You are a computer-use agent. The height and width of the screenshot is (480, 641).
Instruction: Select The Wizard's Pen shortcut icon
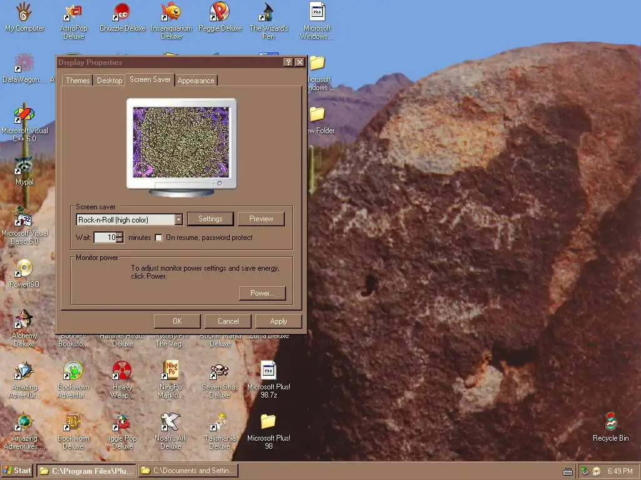[268, 12]
